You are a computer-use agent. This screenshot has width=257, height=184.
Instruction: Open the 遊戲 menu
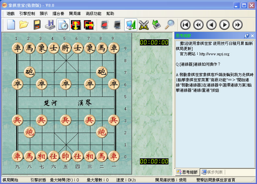tap(10, 14)
